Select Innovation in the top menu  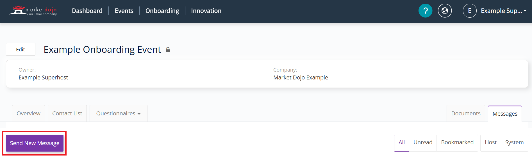click(x=206, y=11)
